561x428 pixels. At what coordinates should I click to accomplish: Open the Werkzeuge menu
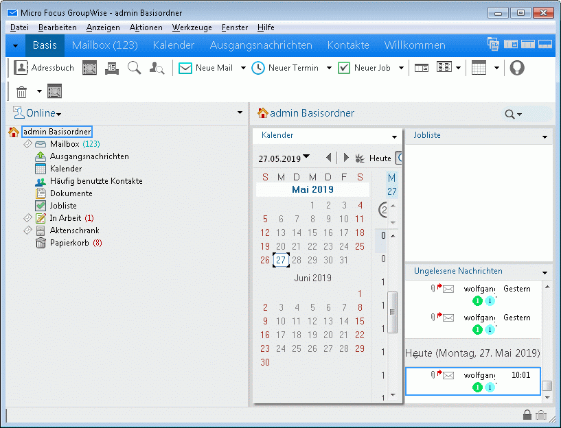click(x=192, y=27)
